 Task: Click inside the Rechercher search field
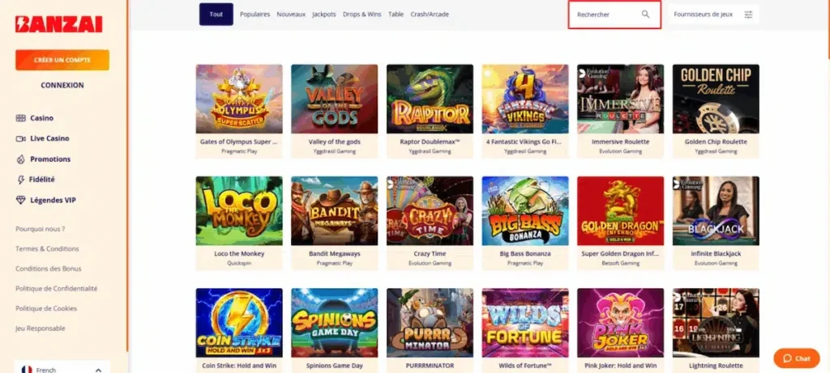pyautogui.click(x=614, y=15)
